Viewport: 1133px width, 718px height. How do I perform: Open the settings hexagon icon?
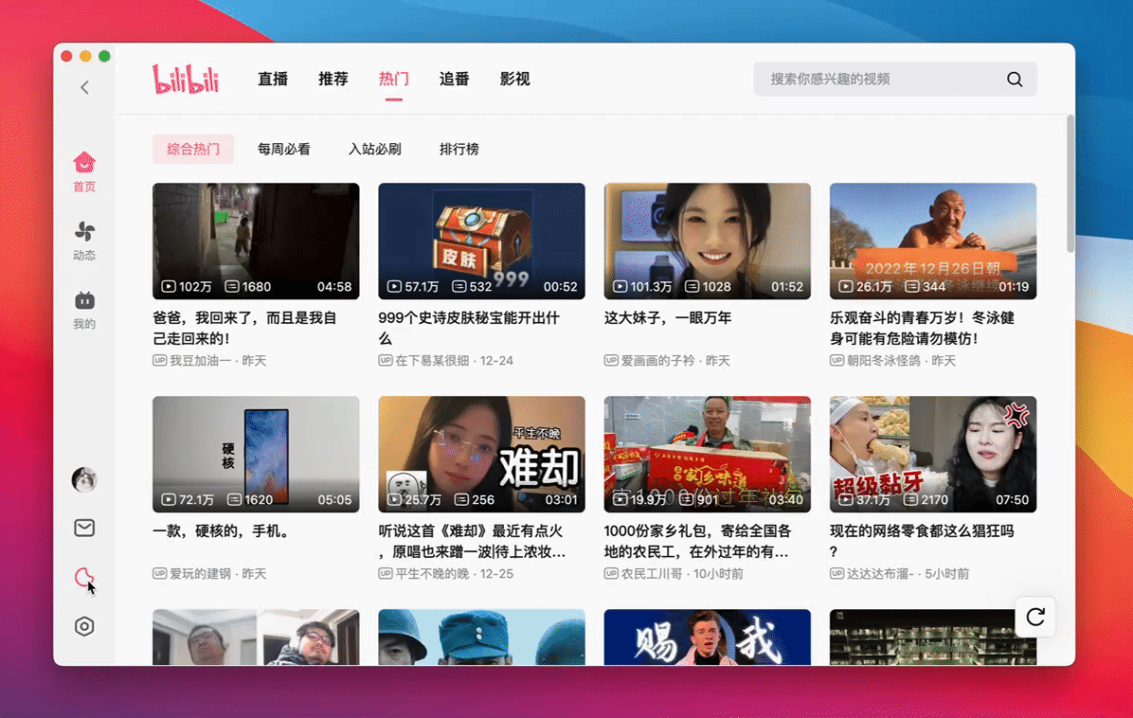click(x=84, y=626)
